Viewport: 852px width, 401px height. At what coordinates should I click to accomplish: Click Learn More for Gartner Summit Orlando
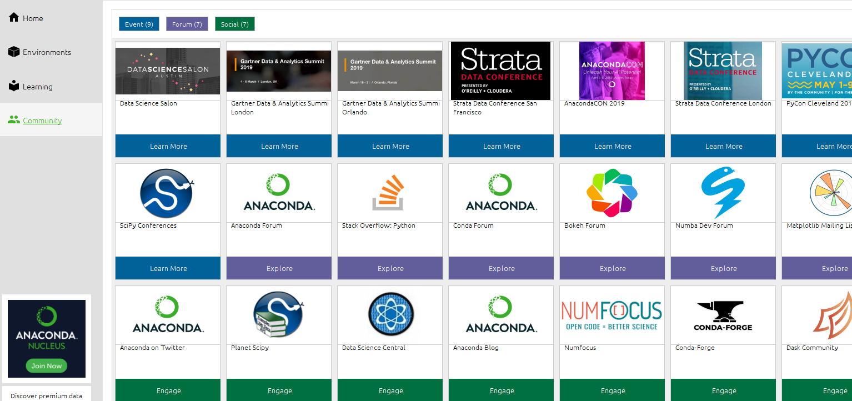[x=390, y=146]
